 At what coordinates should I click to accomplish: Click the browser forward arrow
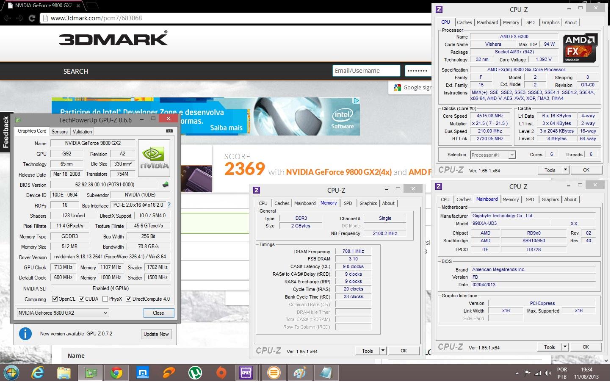pyautogui.click(x=19, y=18)
